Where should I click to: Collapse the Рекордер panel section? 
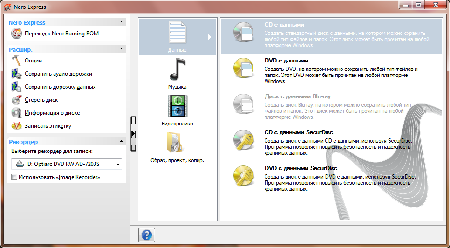click(x=121, y=141)
